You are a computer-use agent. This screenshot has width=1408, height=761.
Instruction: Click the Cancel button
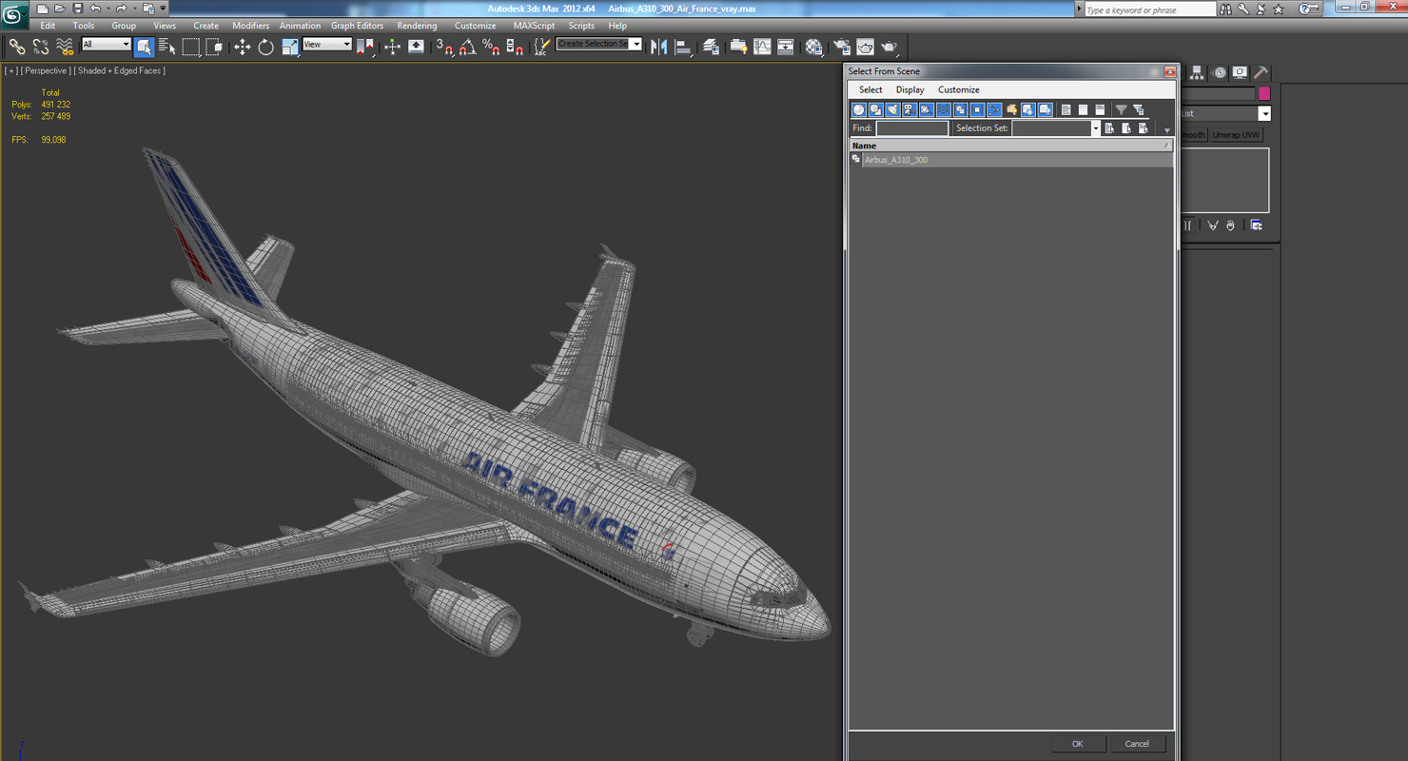pos(1137,744)
